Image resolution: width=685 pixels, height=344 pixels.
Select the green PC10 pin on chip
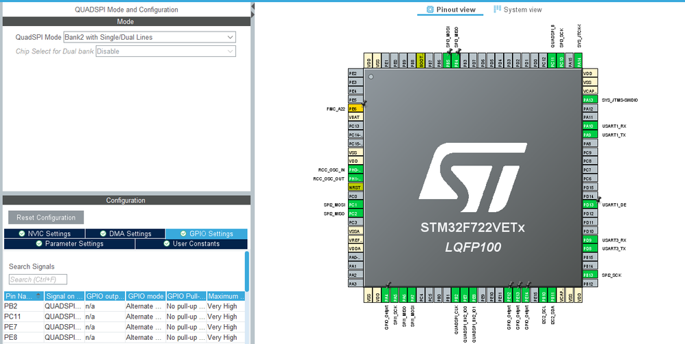tap(561, 61)
